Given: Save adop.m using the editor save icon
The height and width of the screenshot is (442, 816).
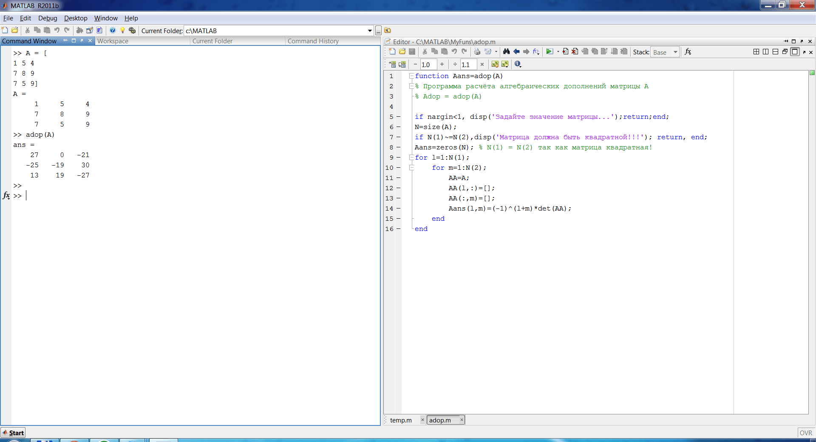Looking at the screenshot, I should 412,51.
